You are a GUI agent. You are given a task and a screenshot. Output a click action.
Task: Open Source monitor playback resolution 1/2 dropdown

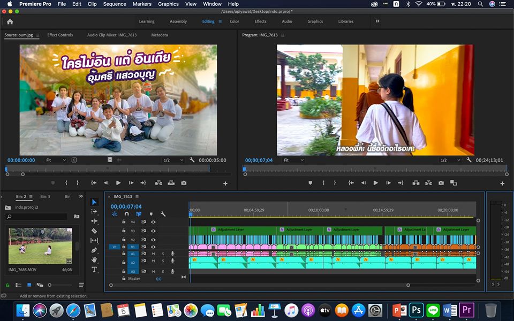click(x=173, y=160)
